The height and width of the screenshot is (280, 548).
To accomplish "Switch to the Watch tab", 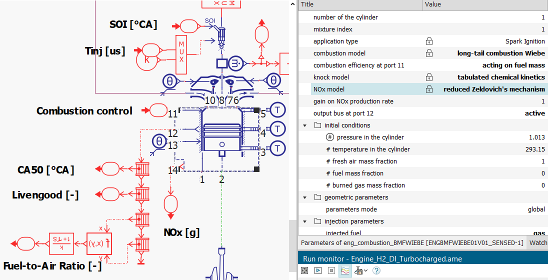I will tap(538, 242).
